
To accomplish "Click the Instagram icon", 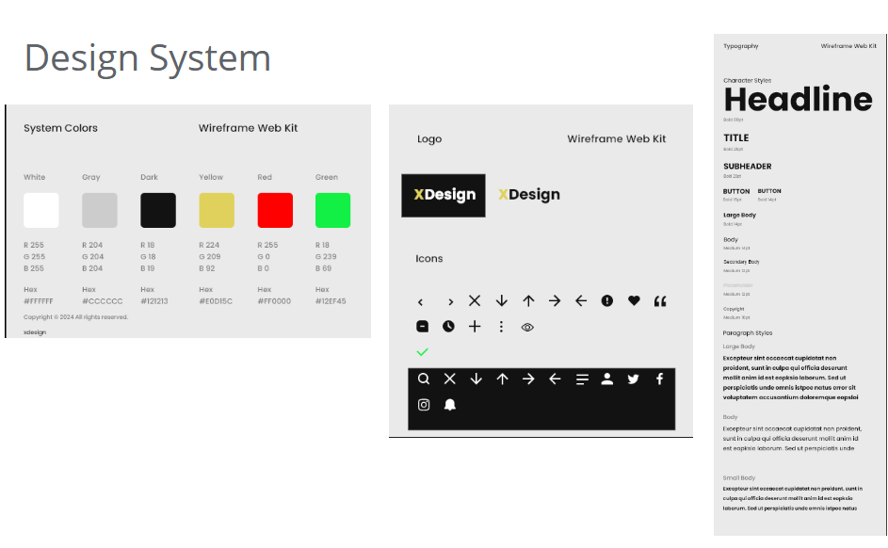I will click(424, 405).
